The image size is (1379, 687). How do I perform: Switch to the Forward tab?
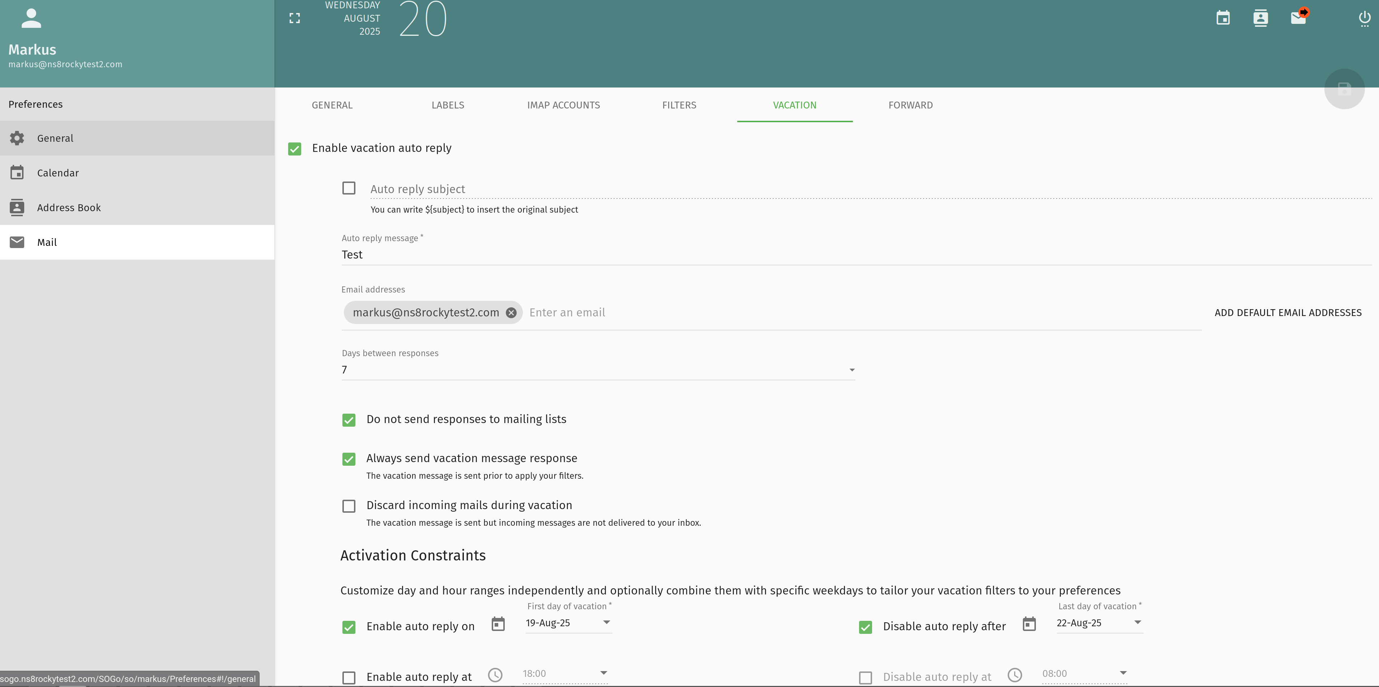(x=910, y=106)
